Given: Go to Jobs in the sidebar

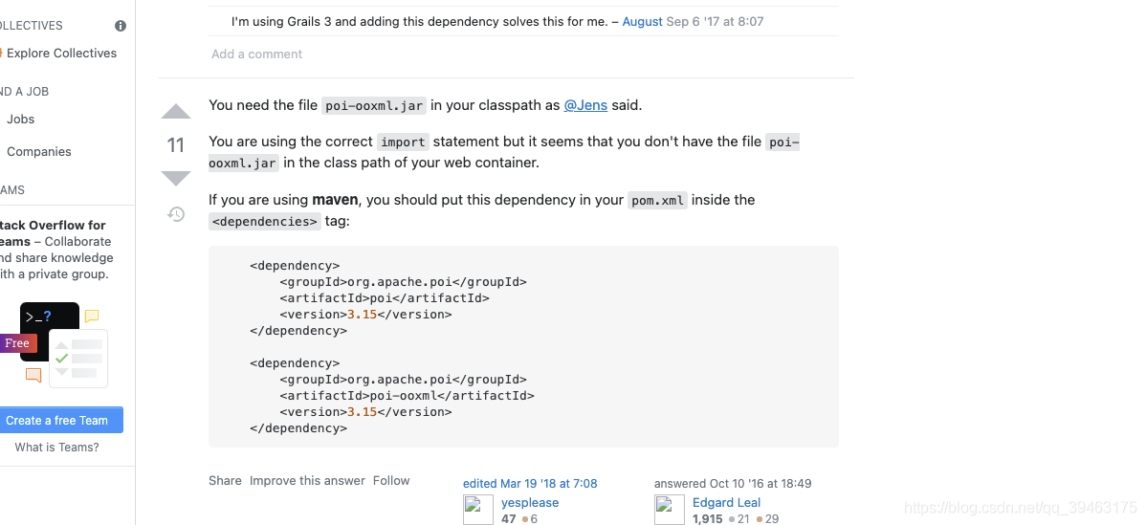Looking at the screenshot, I should 20,119.
